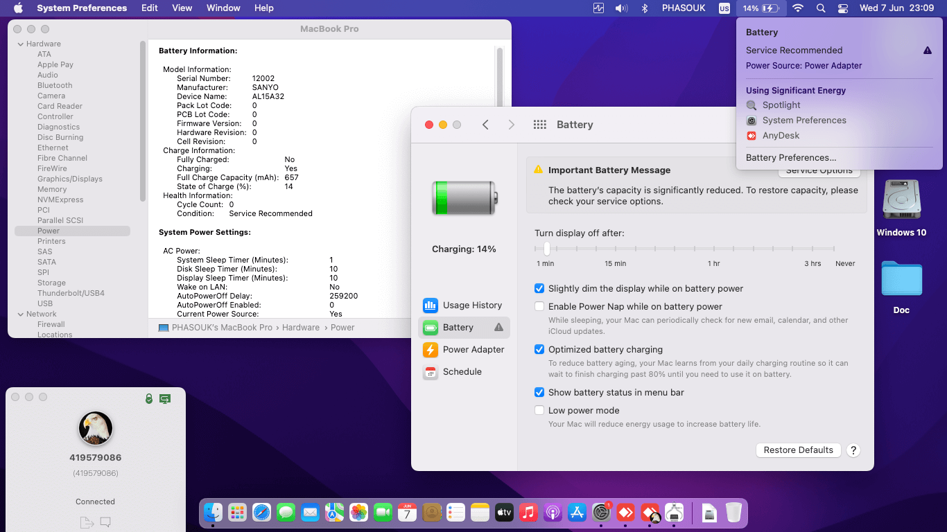Screen dimensions: 947x532
Task: Click Restore Defaults in the Battery pane
Action: (798, 450)
